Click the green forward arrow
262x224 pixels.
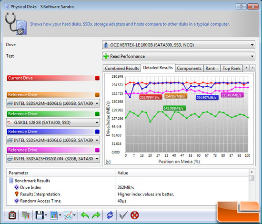(96, 215)
